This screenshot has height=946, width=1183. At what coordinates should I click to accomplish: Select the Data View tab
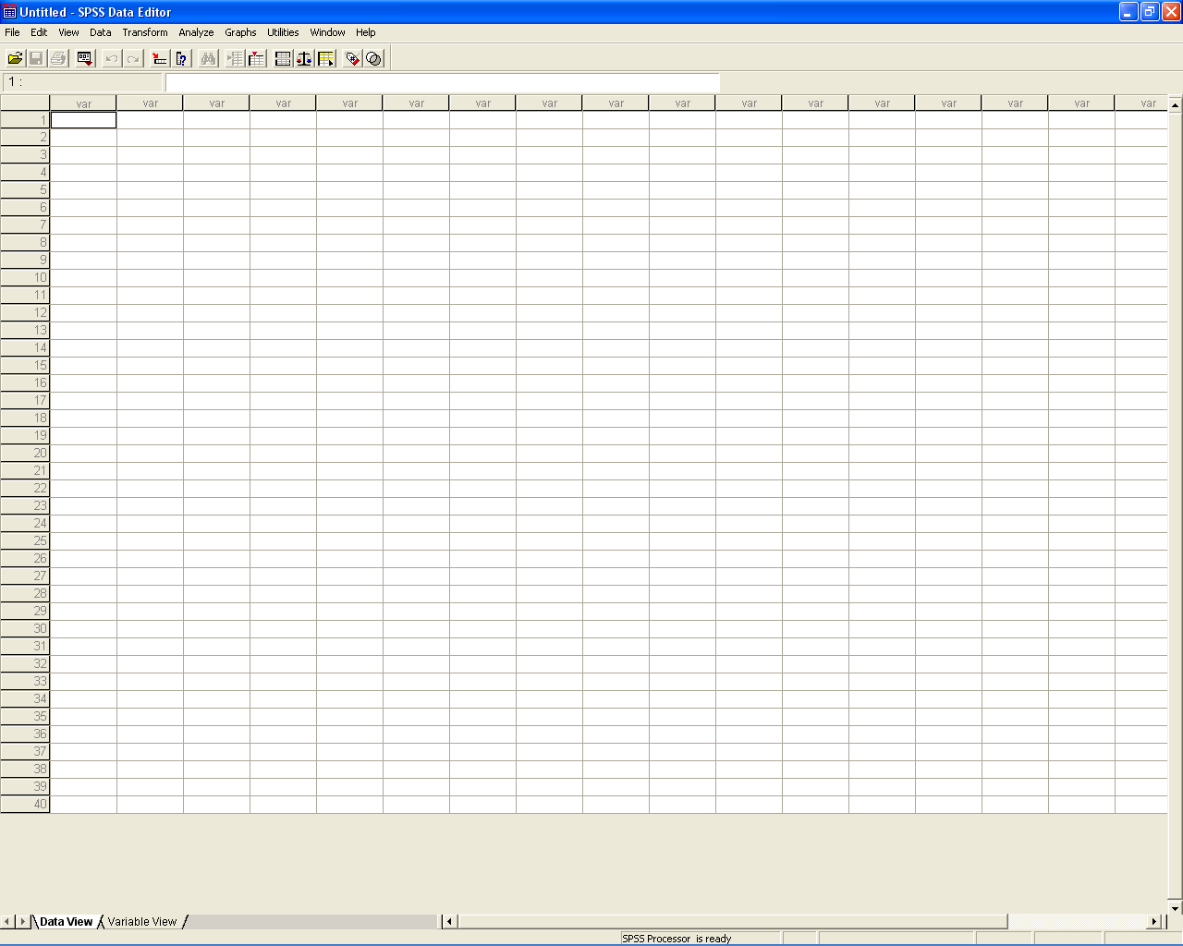pyautogui.click(x=66, y=921)
